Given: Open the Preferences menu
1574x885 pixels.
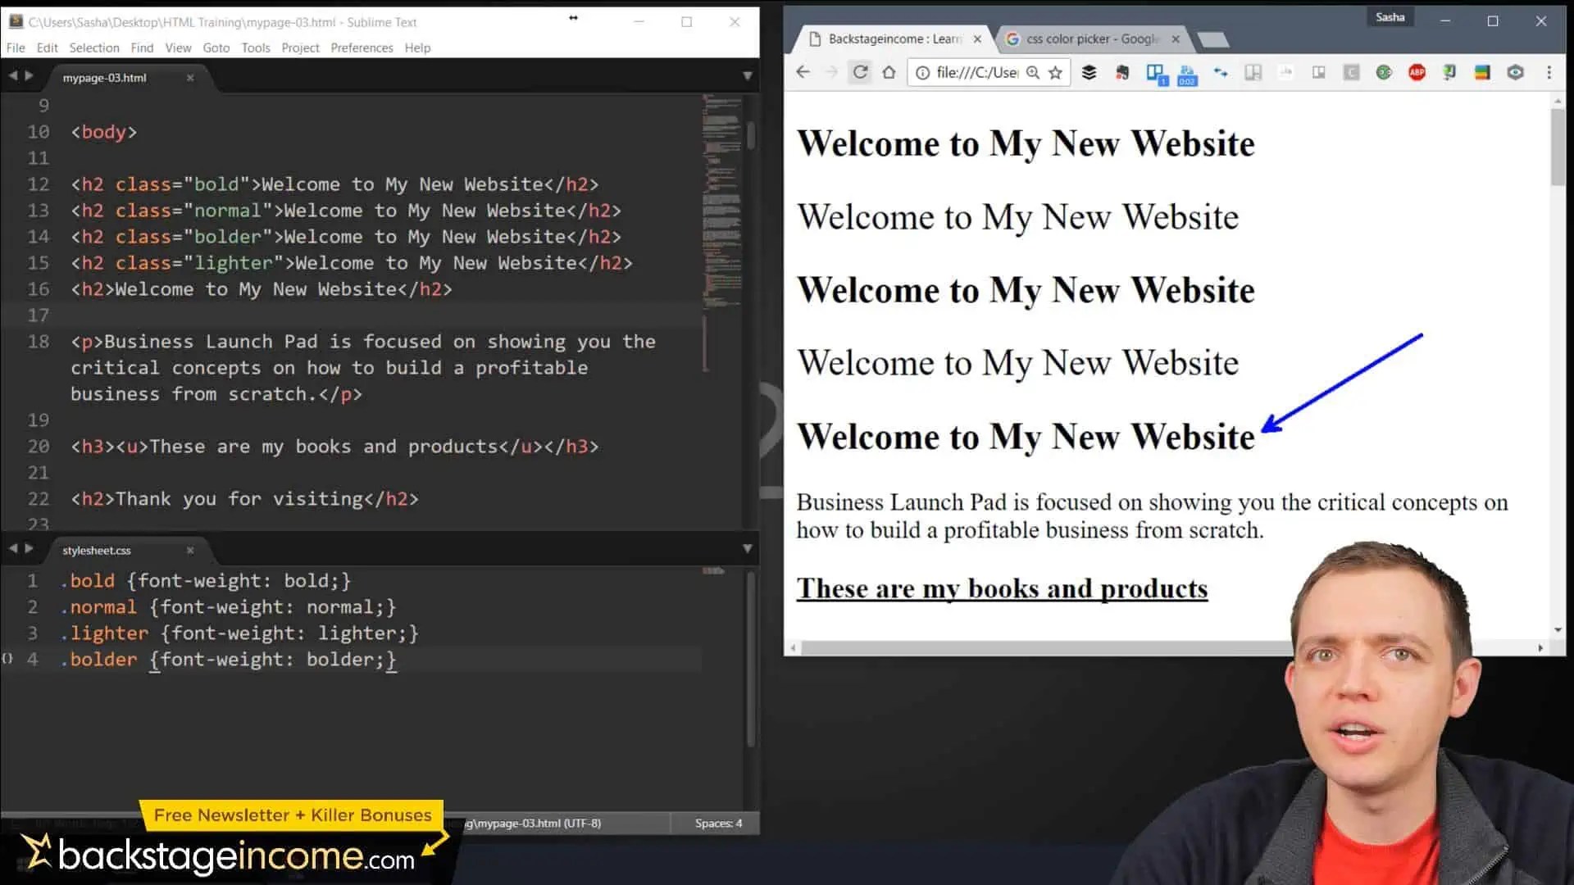Looking at the screenshot, I should tap(362, 48).
